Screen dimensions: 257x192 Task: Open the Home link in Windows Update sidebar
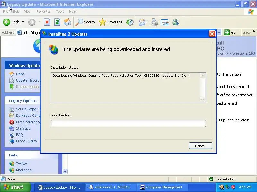pos(20,74)
